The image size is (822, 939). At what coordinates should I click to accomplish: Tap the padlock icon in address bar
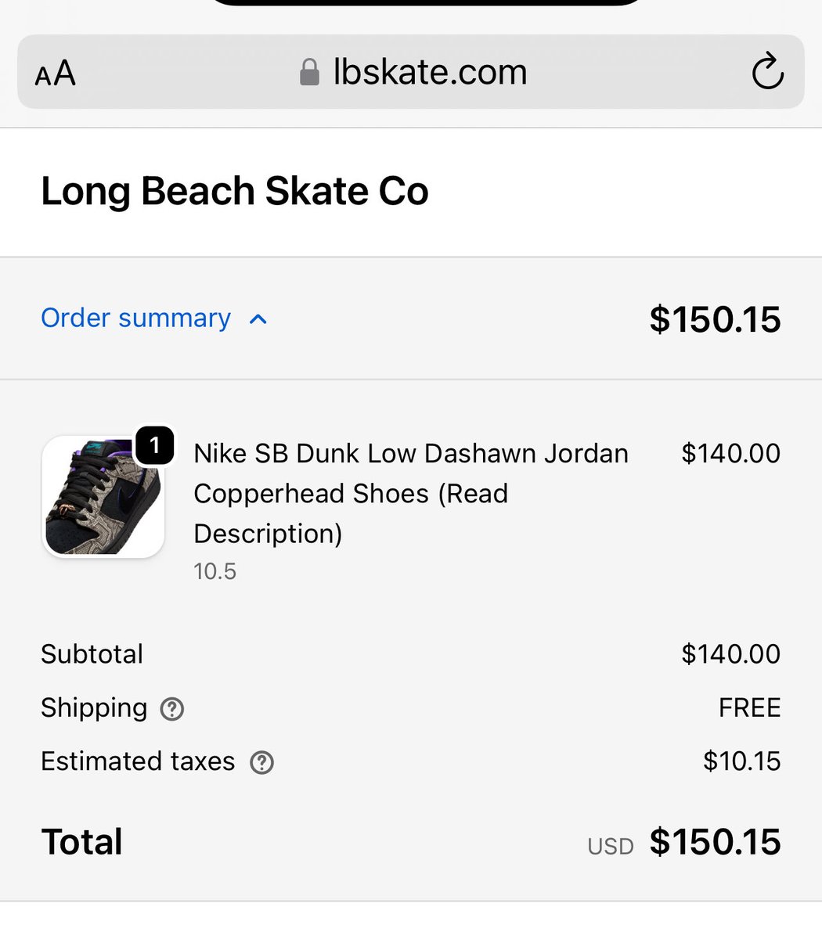click(310, 73)
